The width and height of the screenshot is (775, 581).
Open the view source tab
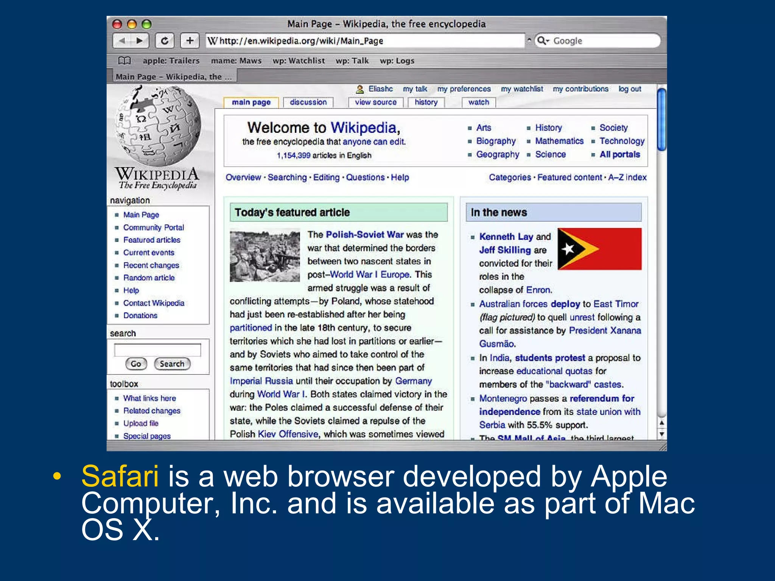pyautogui.click(x=375, y=102)
